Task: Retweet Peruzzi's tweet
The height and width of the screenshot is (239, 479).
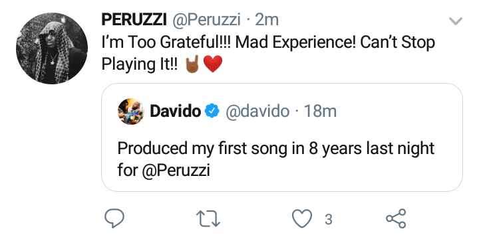Action: pos(208,219)
